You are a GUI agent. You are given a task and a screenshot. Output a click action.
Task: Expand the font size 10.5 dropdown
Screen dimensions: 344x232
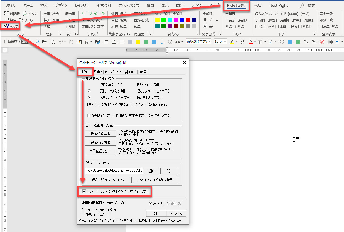click(224, 42)
